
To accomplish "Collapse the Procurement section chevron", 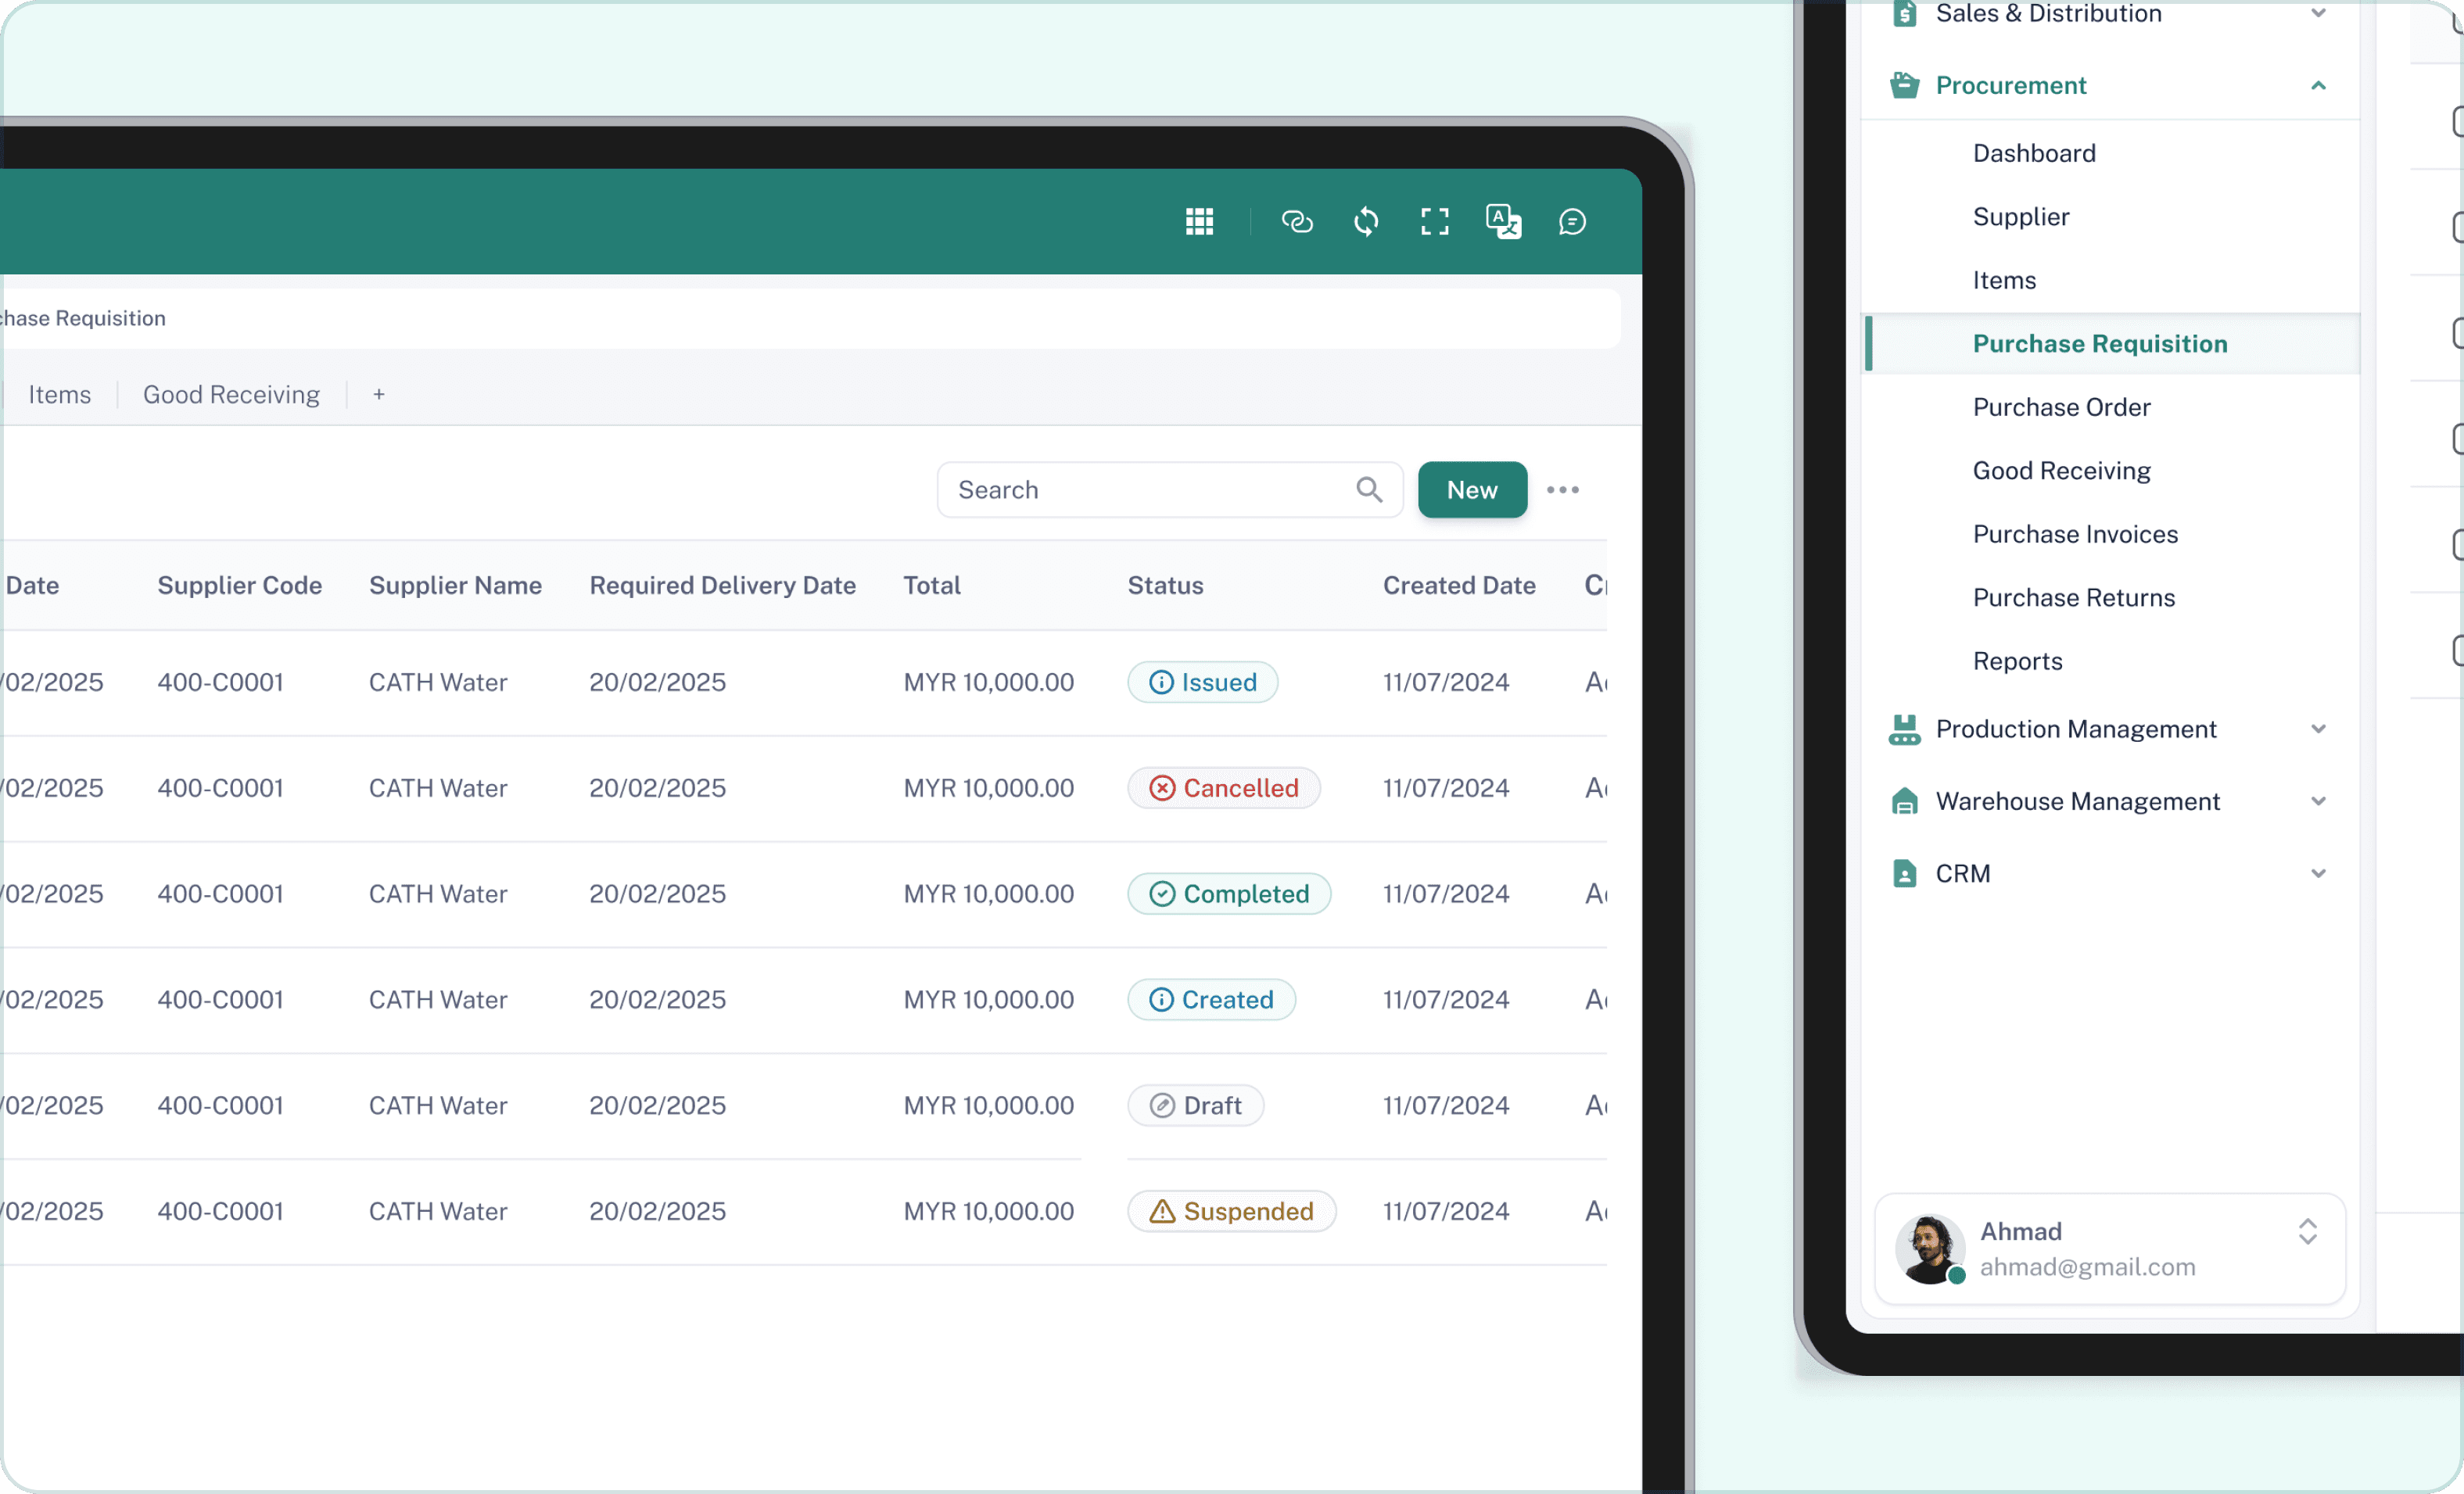I will pos(2318,85).
